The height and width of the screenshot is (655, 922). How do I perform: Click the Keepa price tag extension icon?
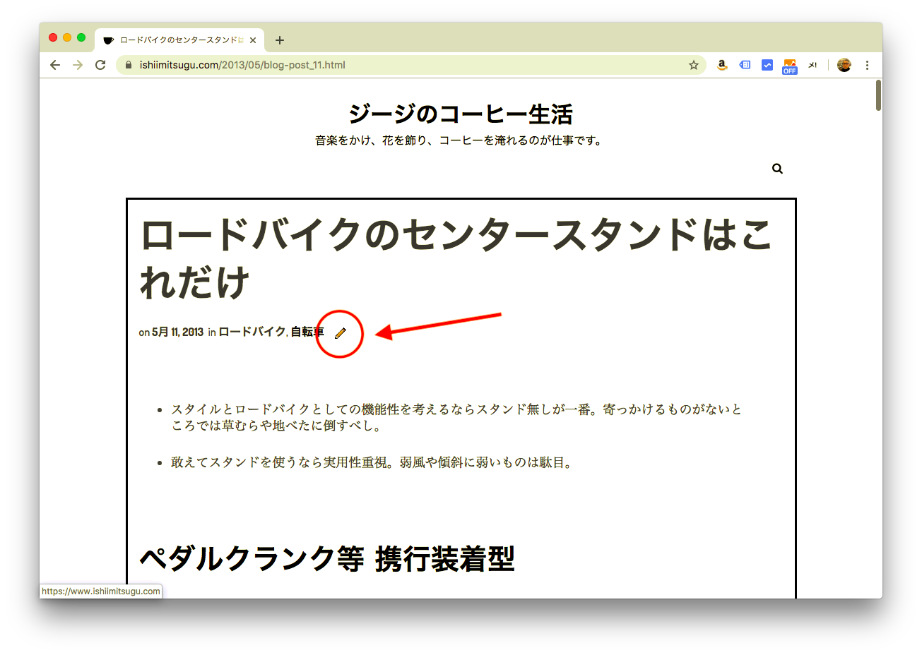744,64
